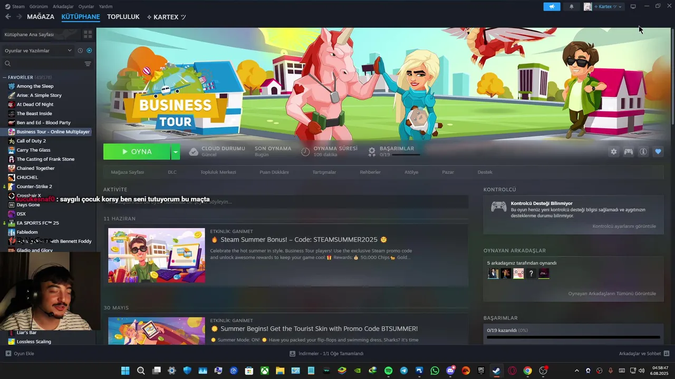Show game information icon

(643, 152)
